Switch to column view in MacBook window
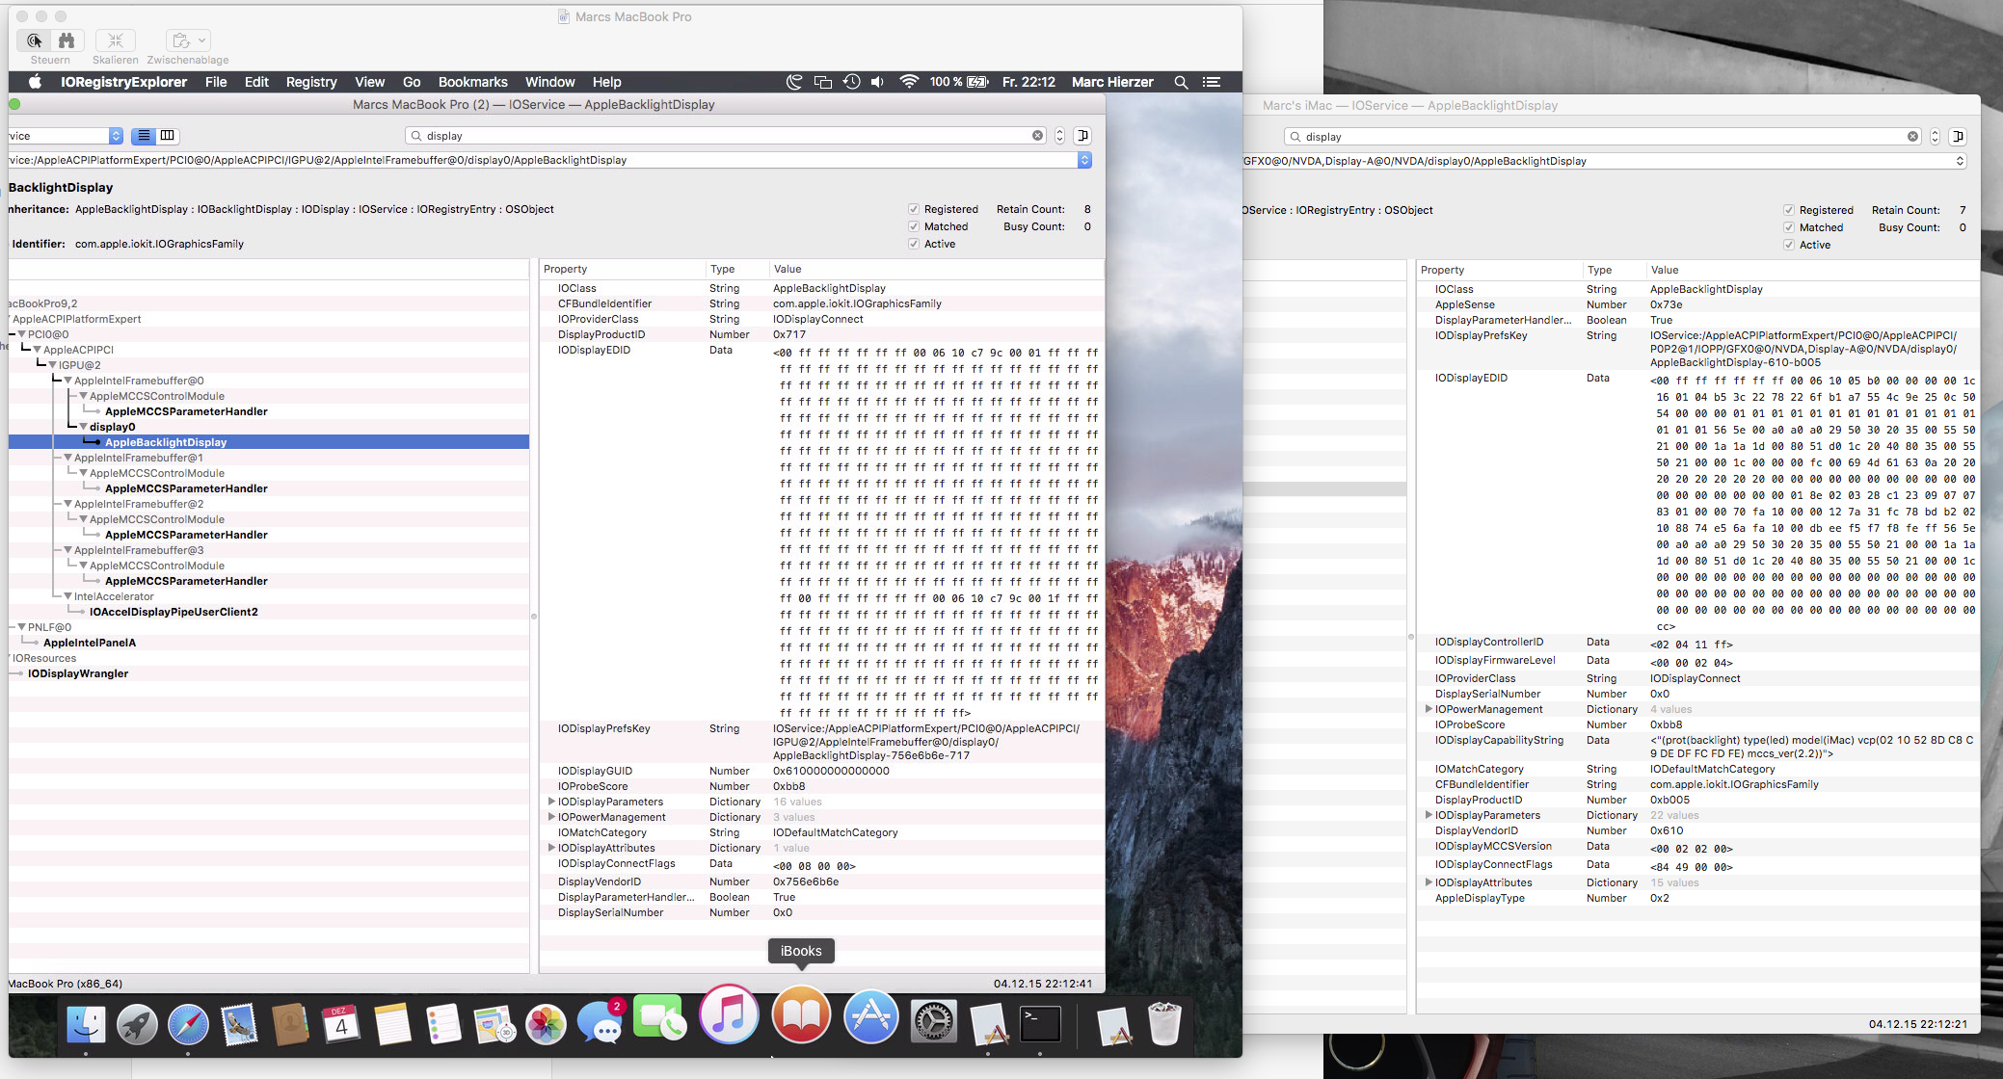Image resolution: width=2003 pixels, height=1079 pixels. [x=168, y=136]
